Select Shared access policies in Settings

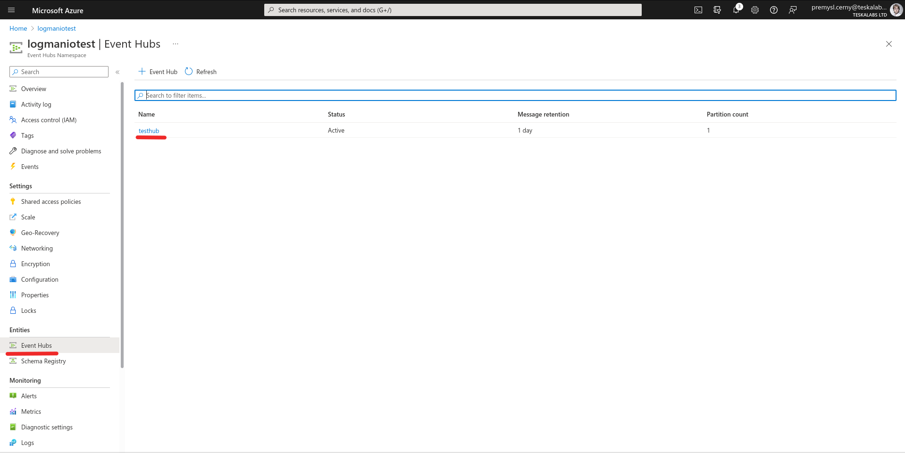[51, 201]
